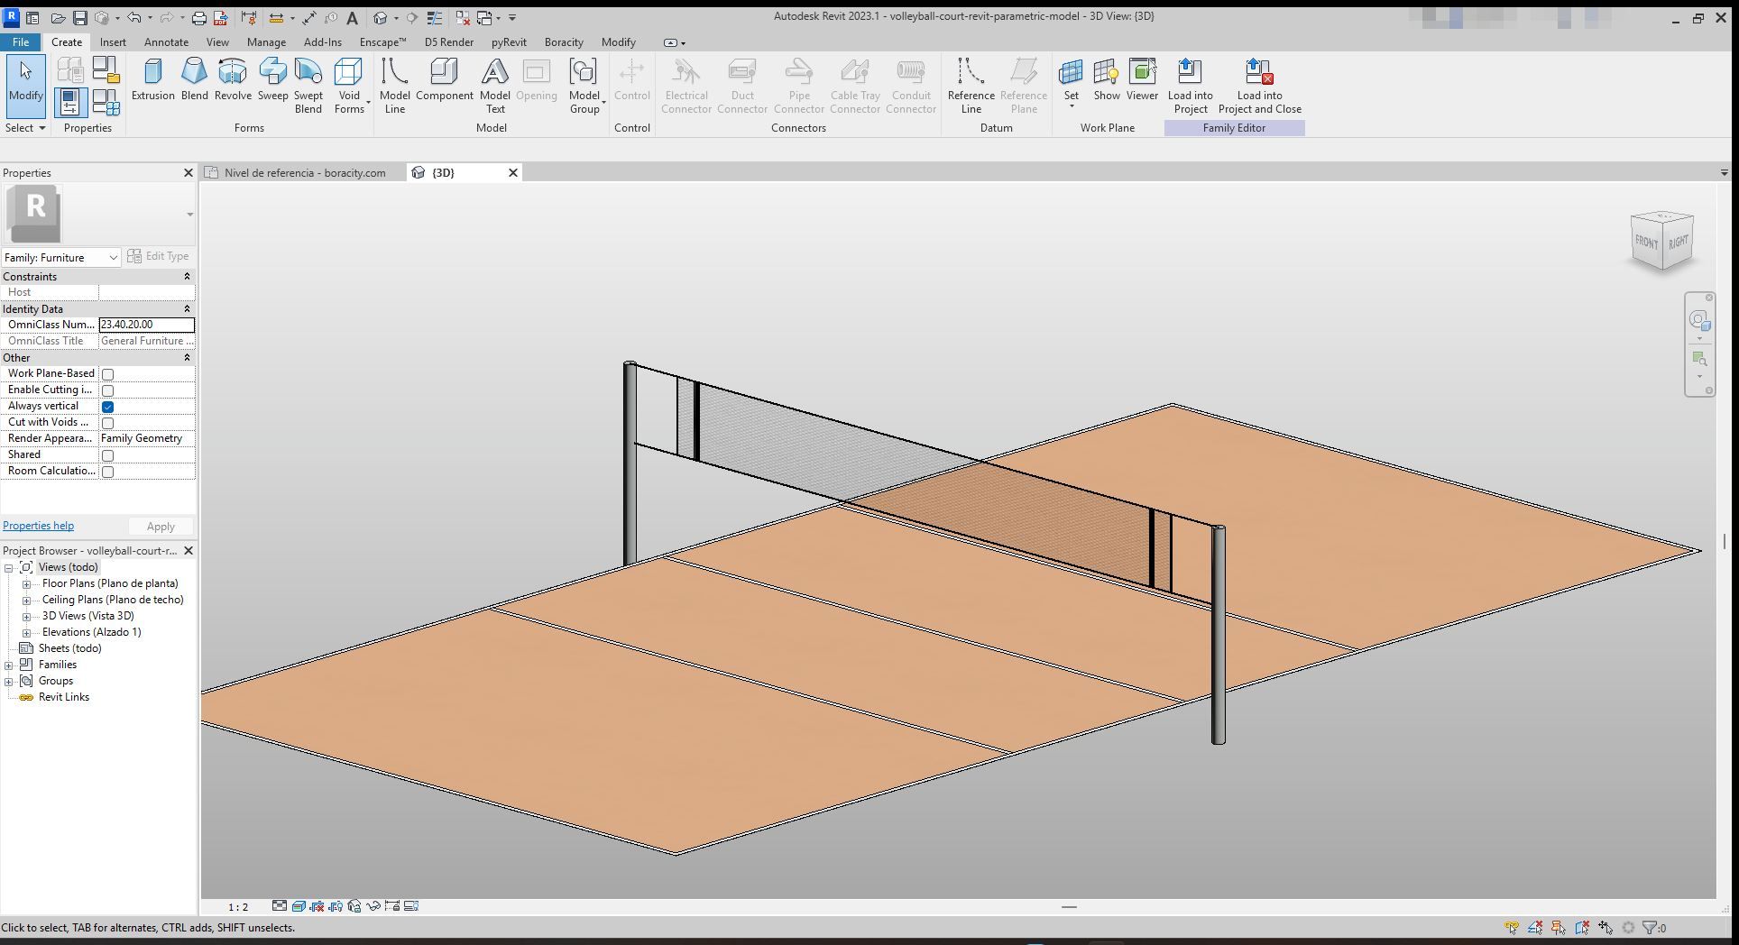Open the Family: Furniture type selector

coord(61,258)
